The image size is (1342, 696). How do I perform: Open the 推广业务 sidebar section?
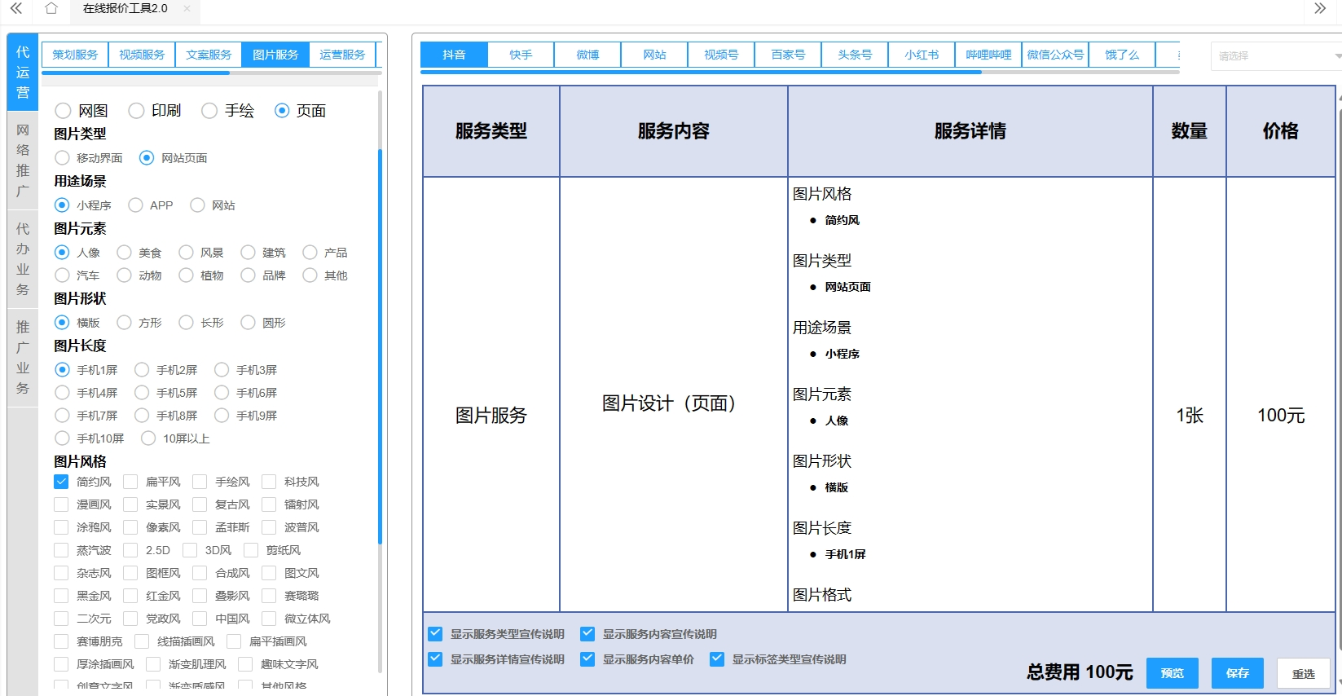point(23,358)
